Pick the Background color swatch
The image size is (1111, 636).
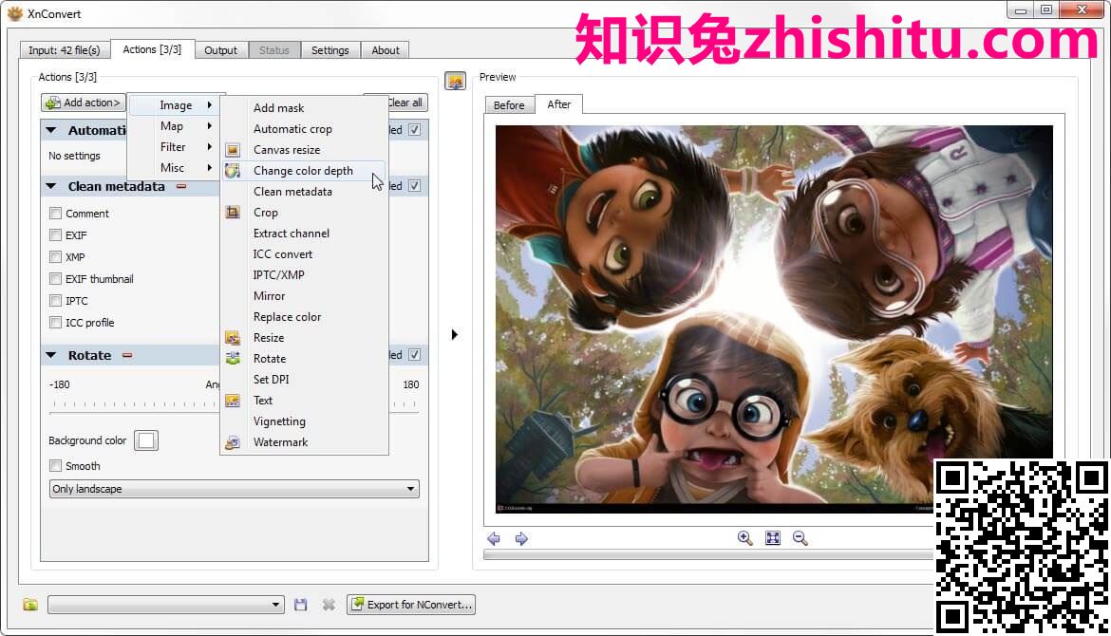coord(146,440)
